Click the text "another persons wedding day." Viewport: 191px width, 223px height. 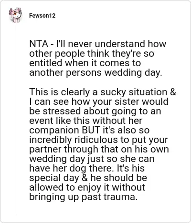point(95,72)
